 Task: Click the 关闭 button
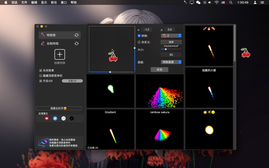(159, 70)
